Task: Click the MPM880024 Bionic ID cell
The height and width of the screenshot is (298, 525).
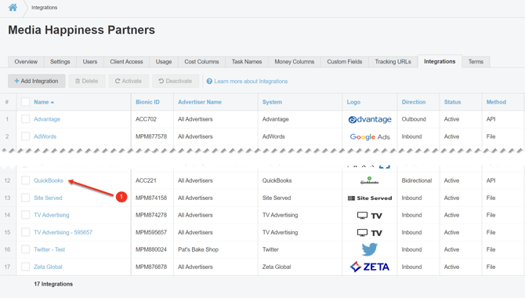Action: pos(151,249)
